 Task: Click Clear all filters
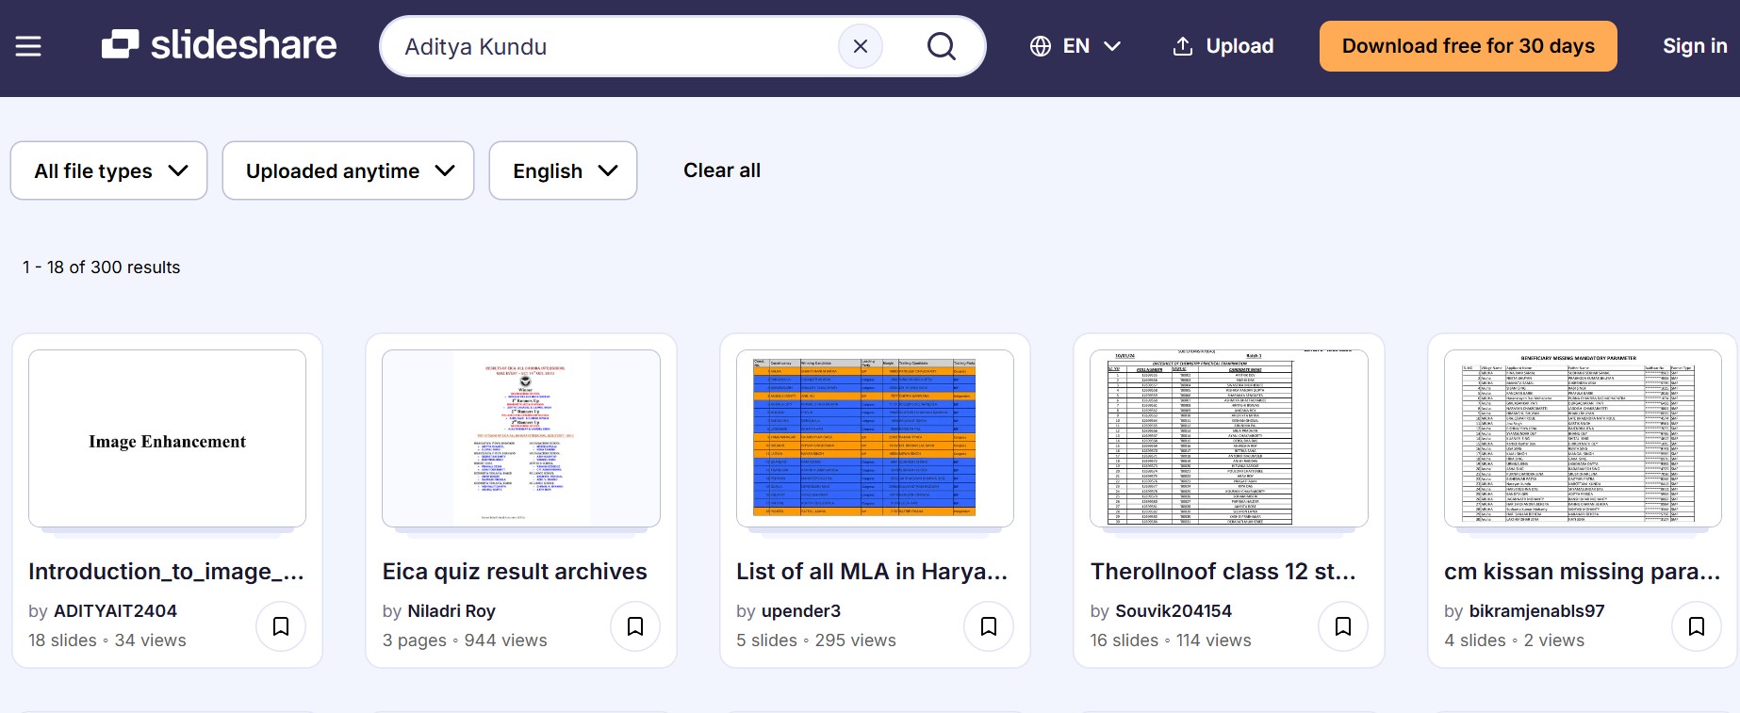(721, 170)
